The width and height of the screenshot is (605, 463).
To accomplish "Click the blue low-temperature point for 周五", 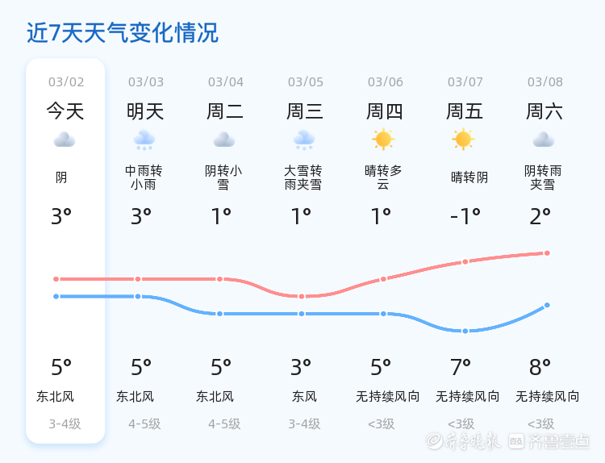I will tap(465, 331).
